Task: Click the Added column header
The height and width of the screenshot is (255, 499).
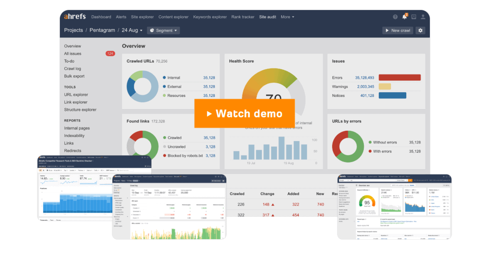Action: coord(293,194)
